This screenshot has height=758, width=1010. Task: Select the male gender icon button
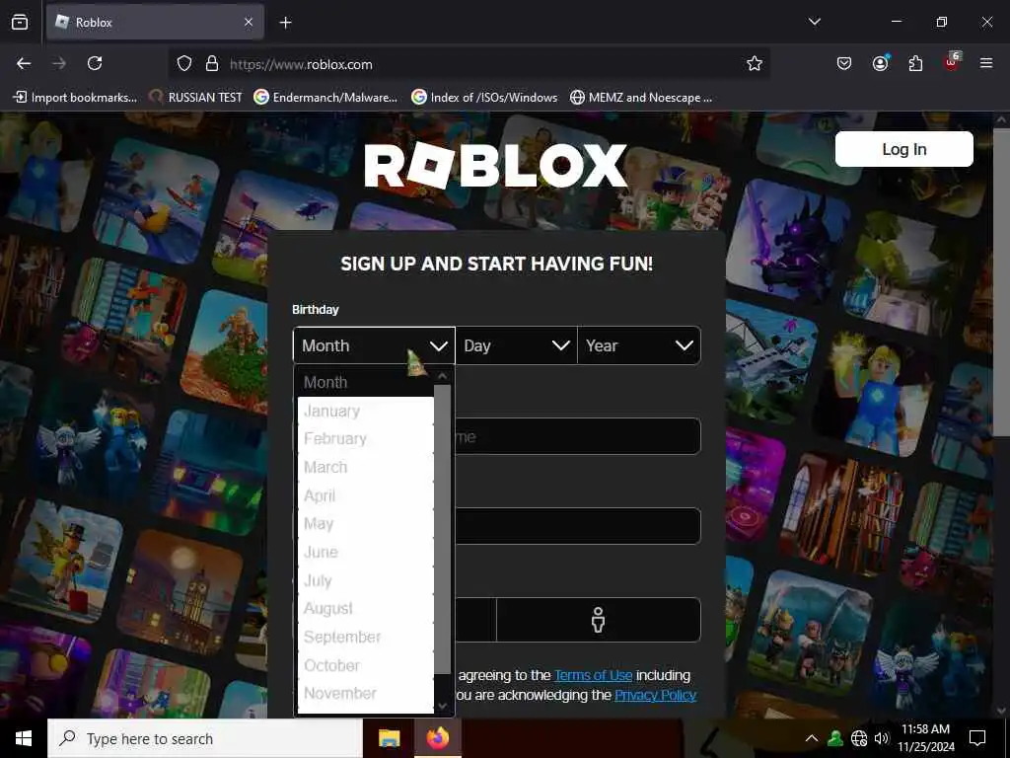(x=599, y=620)
